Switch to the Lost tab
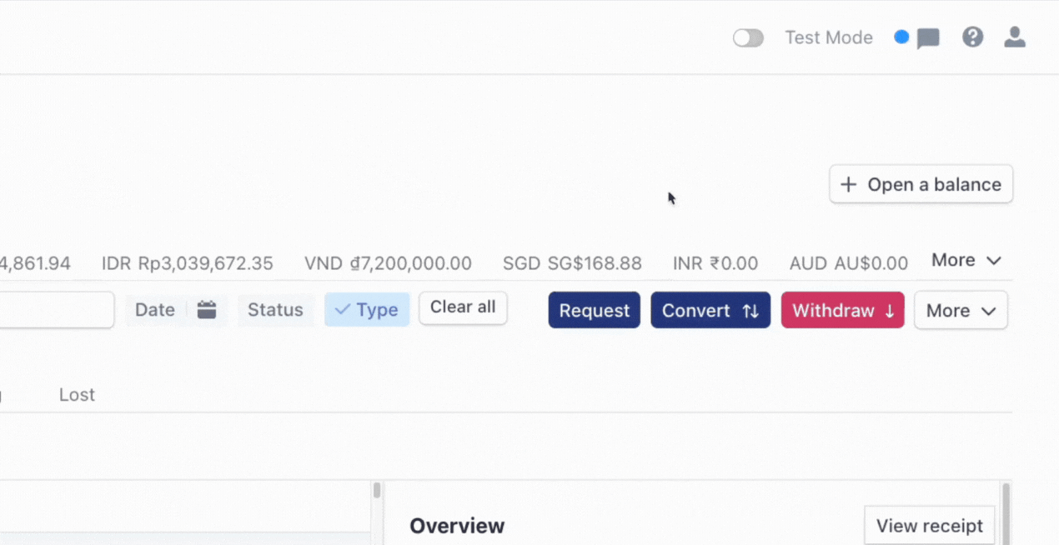Viewport: 1059px width, 545px height. pos(77,395)
